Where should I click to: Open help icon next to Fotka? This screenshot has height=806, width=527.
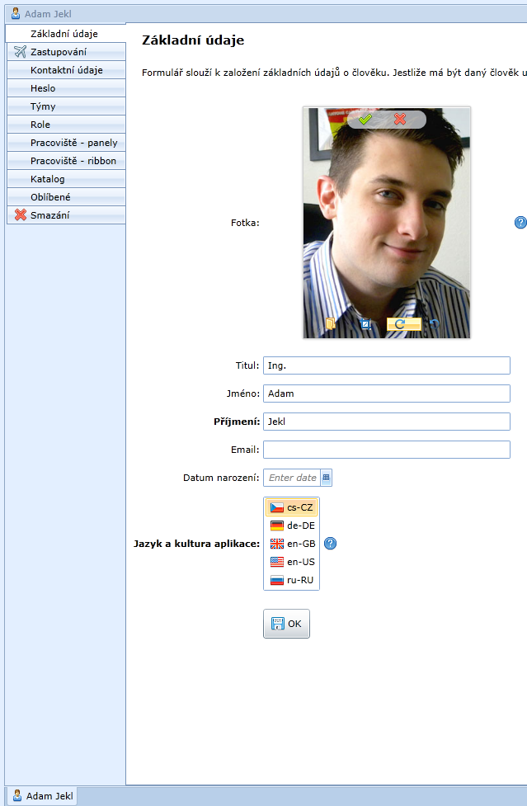click(520, 223)
